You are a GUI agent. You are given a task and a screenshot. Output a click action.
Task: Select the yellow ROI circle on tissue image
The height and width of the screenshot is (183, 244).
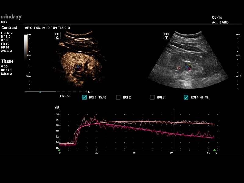(x=189, y=65)
